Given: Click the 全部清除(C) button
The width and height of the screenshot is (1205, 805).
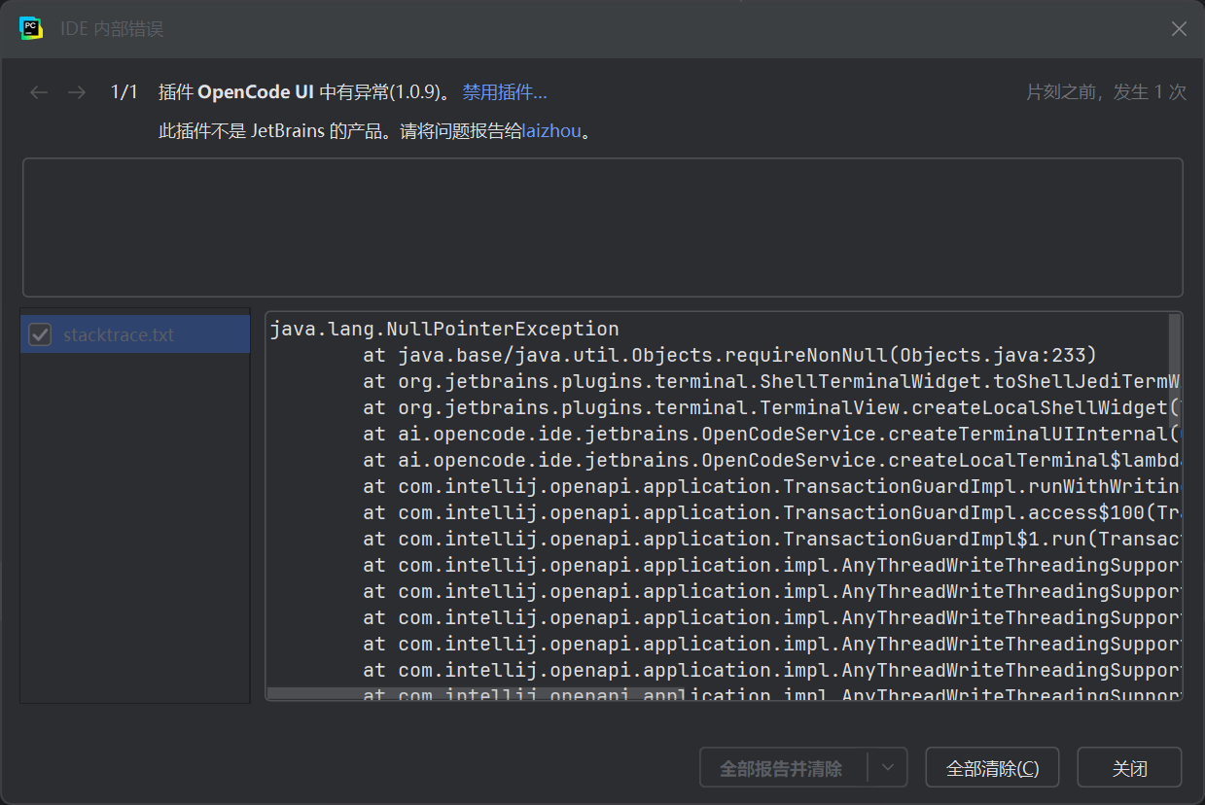Looking at the screenshot, I should 992,768.
